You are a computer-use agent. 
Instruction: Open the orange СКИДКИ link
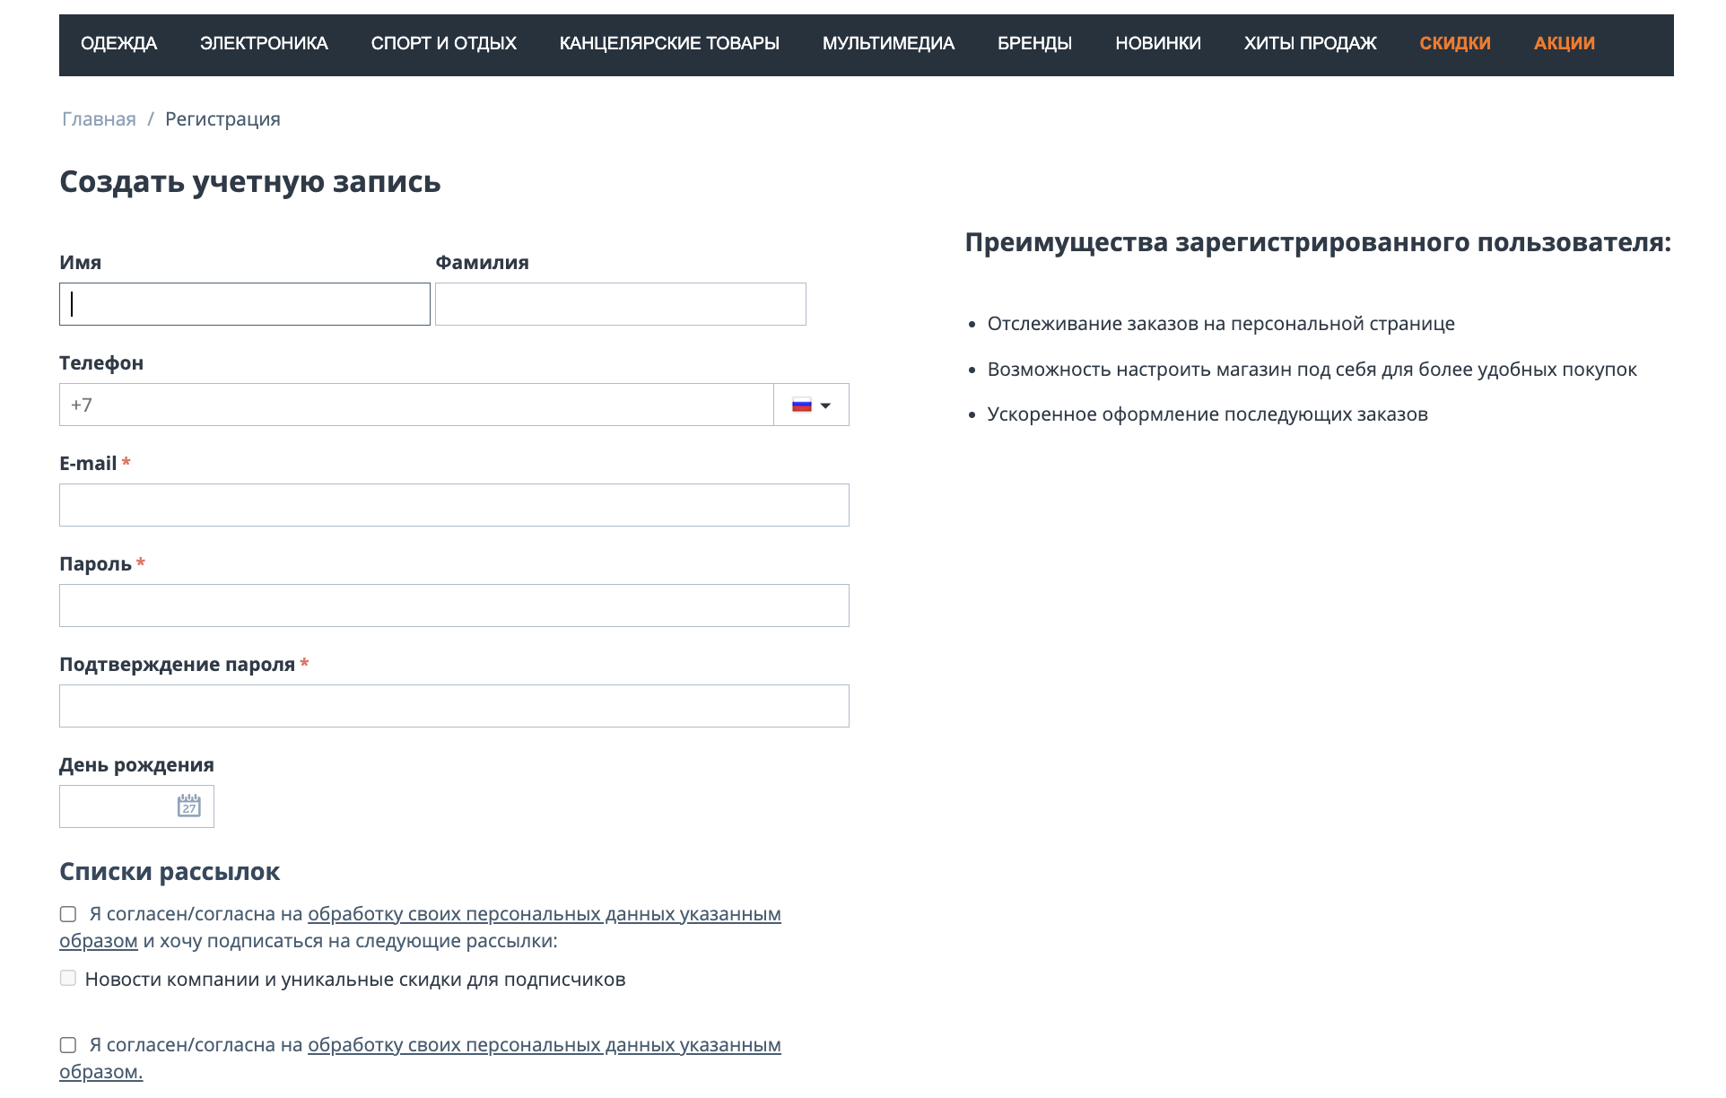tap(1454, 44)
